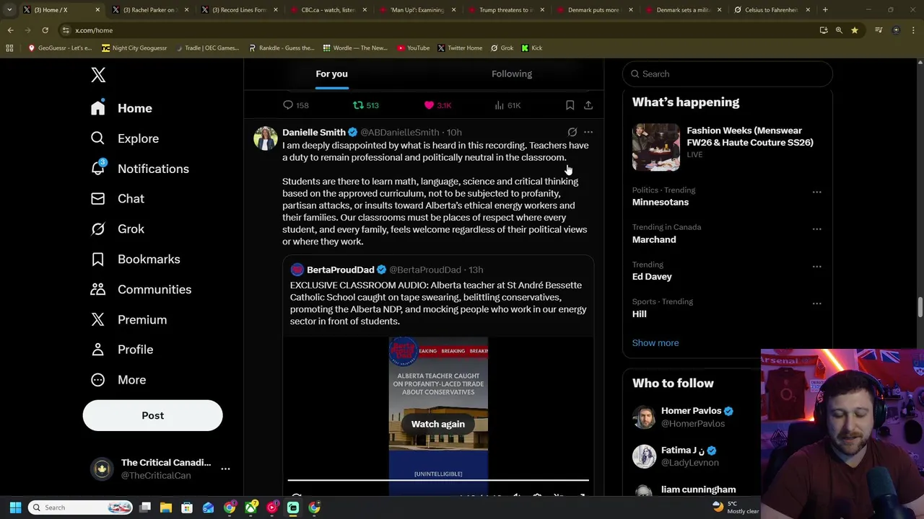Click Watch again on the video

point(438,425)
